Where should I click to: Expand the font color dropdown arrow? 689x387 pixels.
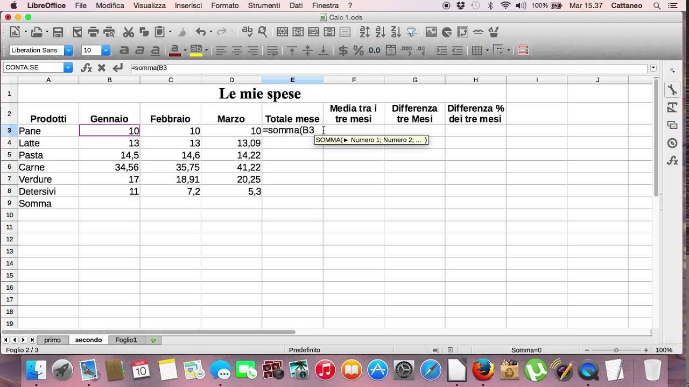pos(185,51)
